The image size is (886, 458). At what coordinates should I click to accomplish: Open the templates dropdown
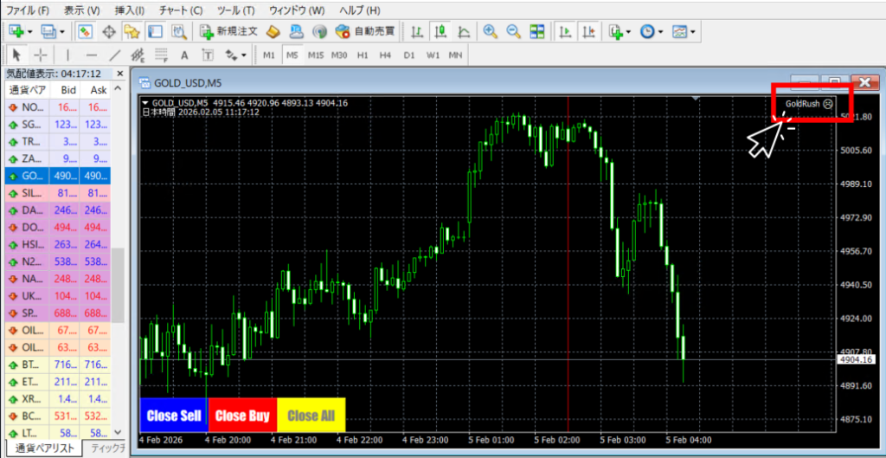(693, 32)
